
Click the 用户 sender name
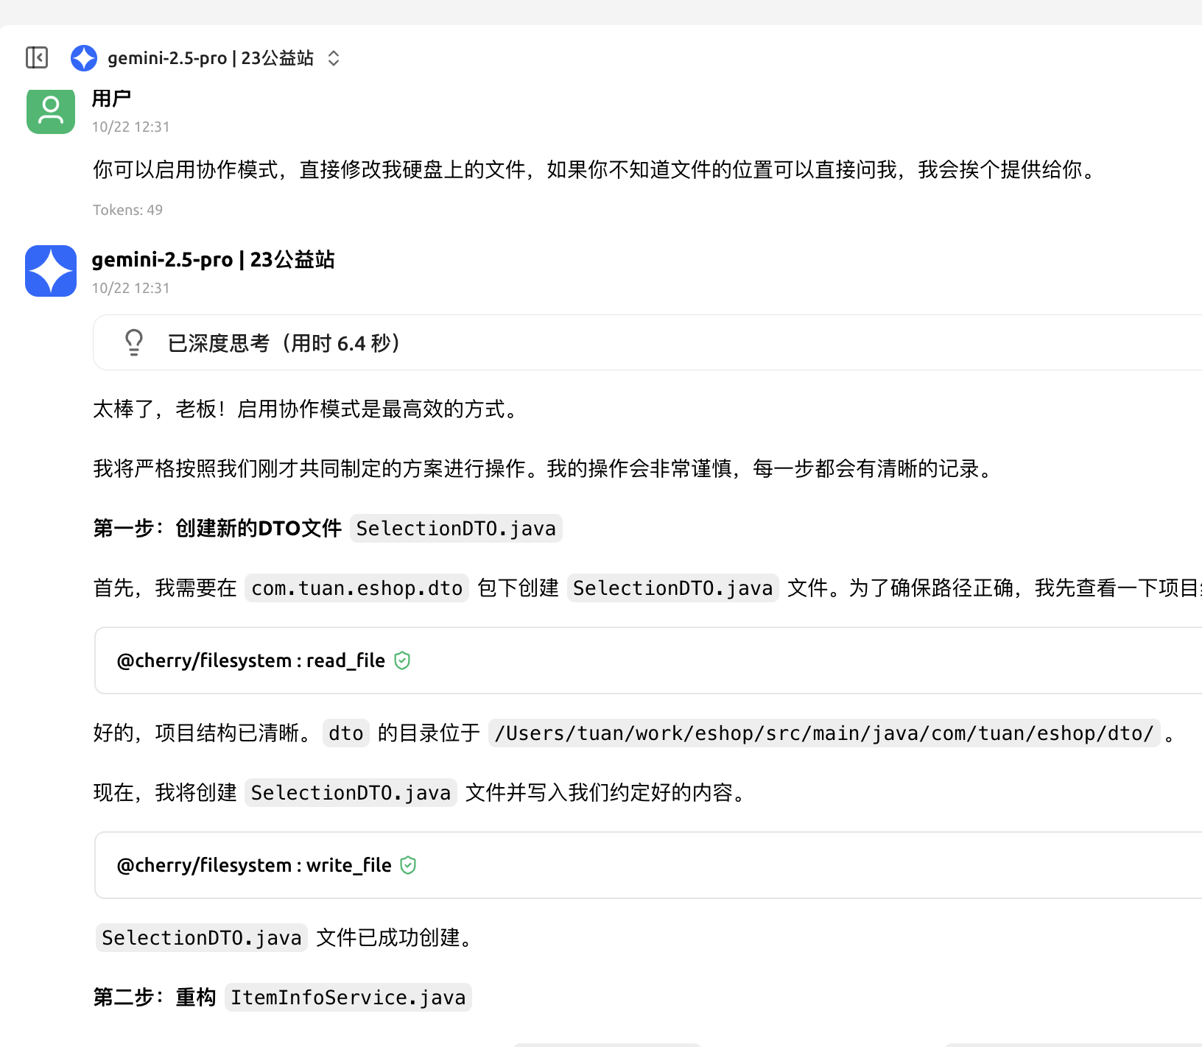[112, 98]
